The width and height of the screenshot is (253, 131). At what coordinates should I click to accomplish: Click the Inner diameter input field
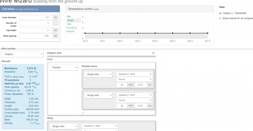coord(36,17)
